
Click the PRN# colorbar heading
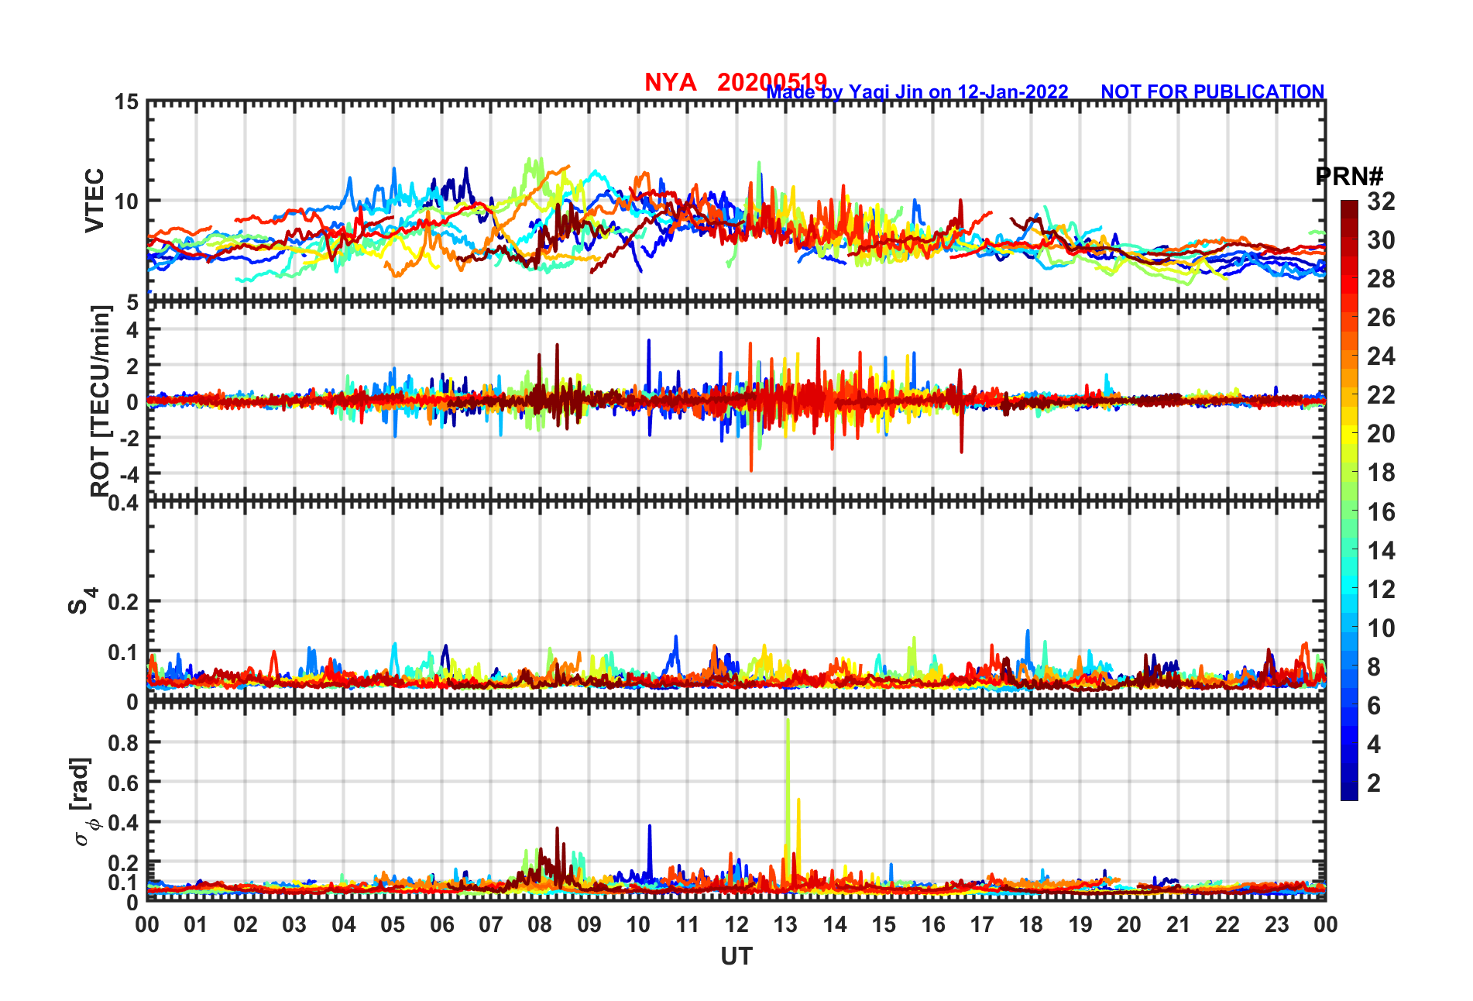click(x=1350, y=177)
